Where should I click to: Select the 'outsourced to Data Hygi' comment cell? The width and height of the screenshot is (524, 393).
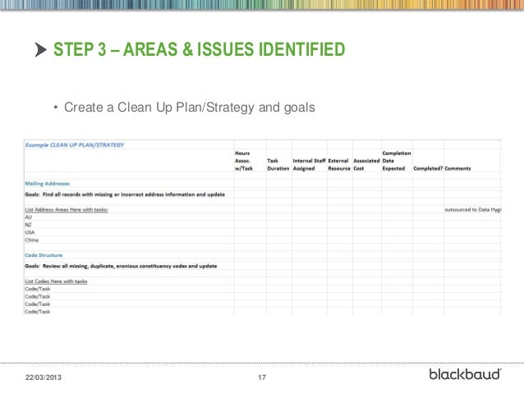click(474, 210)
